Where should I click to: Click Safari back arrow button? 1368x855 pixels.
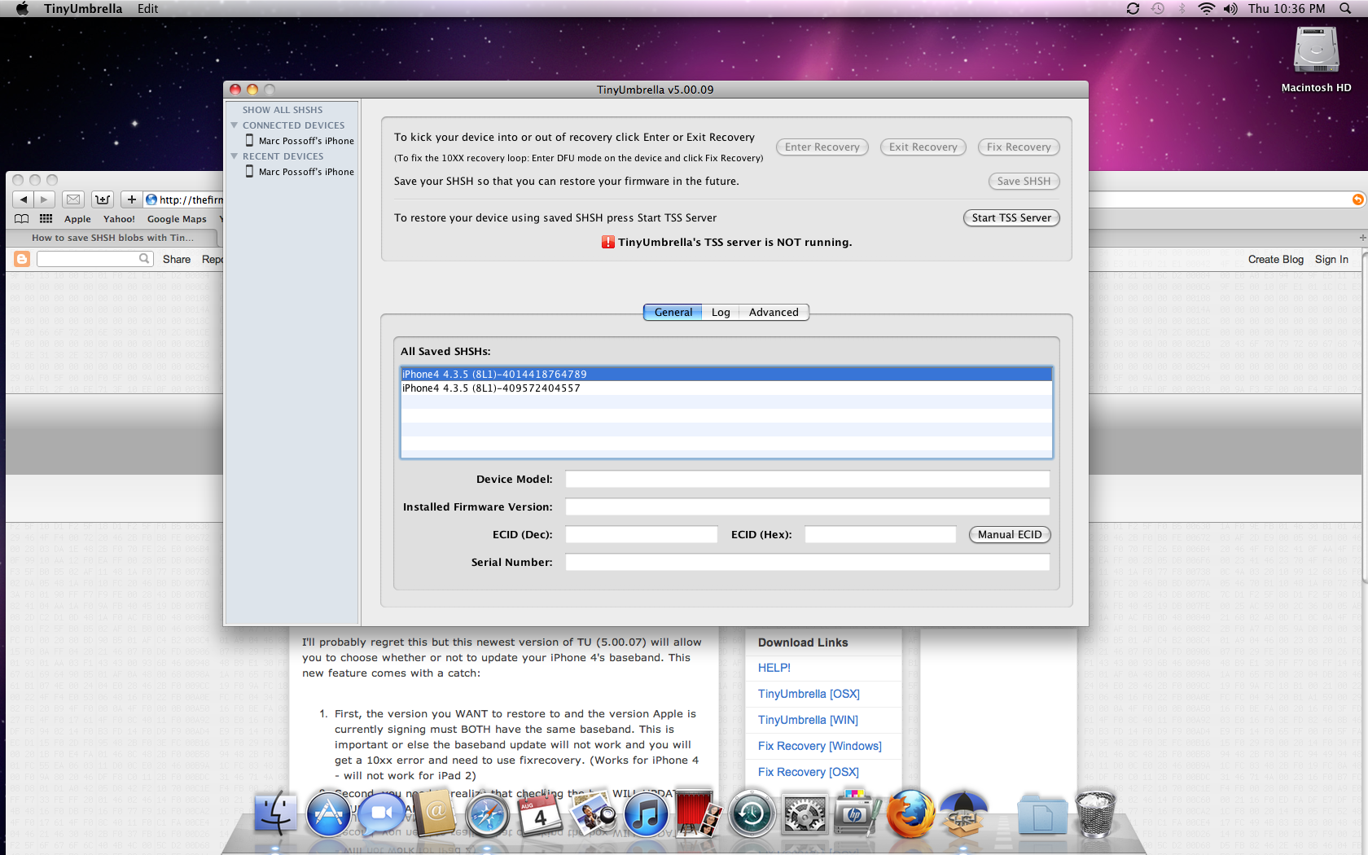click(x=24, y=199)
